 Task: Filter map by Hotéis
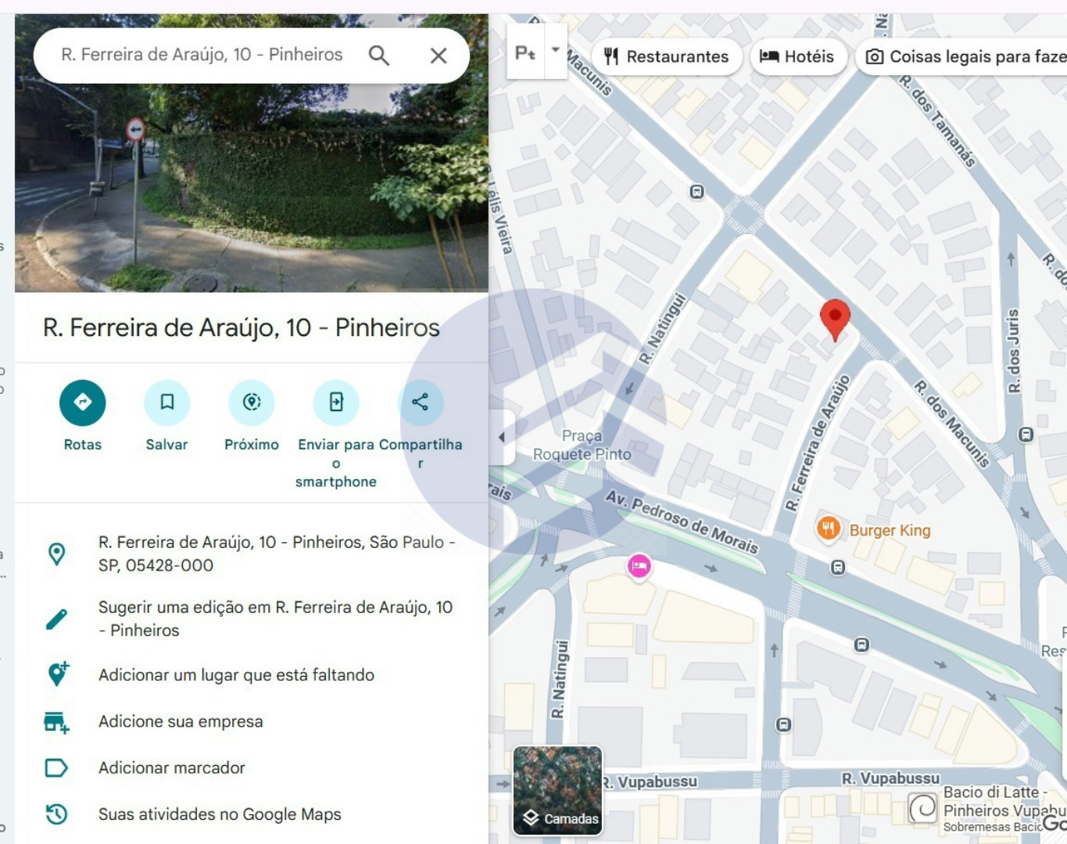click(798, 56)
